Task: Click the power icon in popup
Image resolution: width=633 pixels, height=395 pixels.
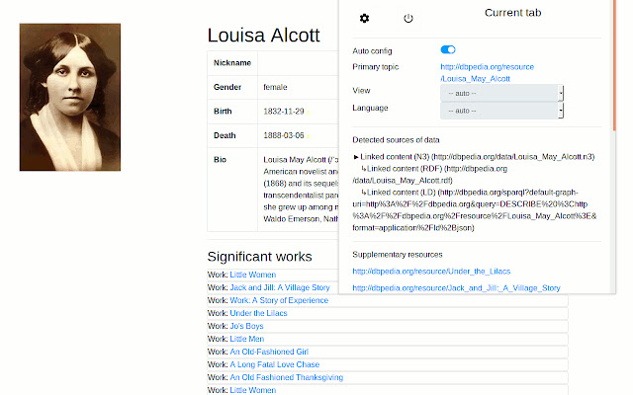Action: pos(408,19)
